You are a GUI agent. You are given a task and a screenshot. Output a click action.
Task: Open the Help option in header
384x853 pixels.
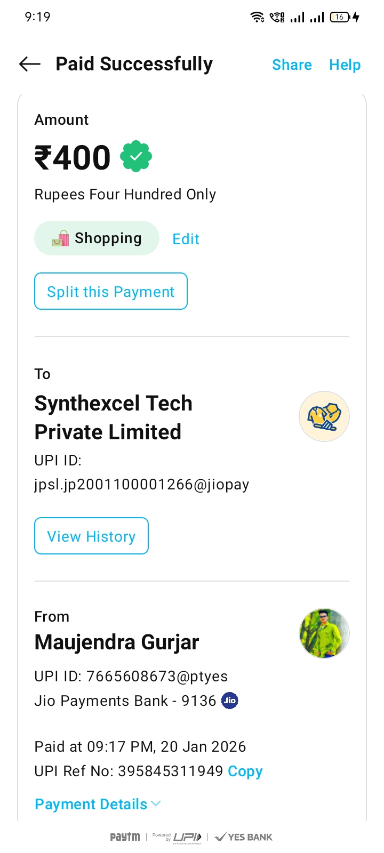pos(345,65)
